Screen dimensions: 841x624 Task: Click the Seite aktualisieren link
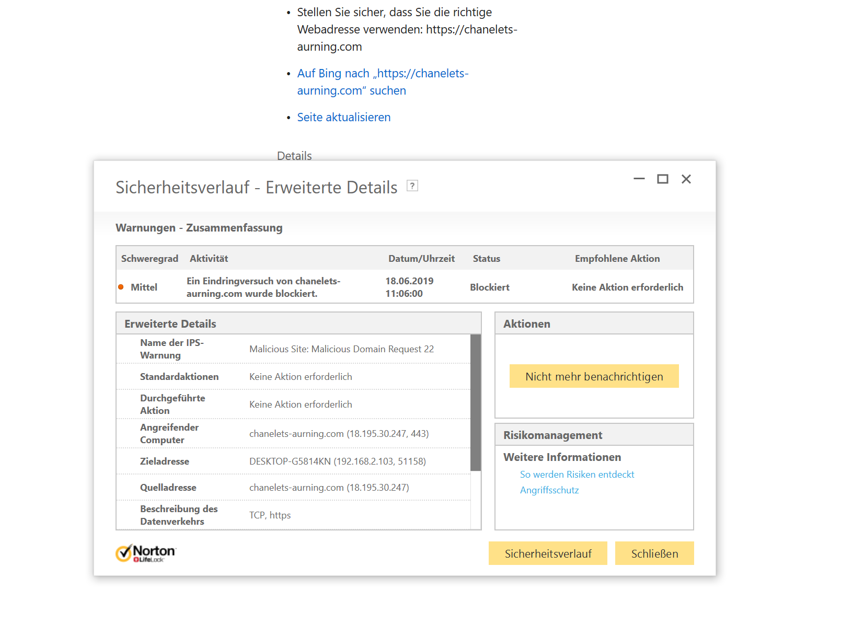344,117
